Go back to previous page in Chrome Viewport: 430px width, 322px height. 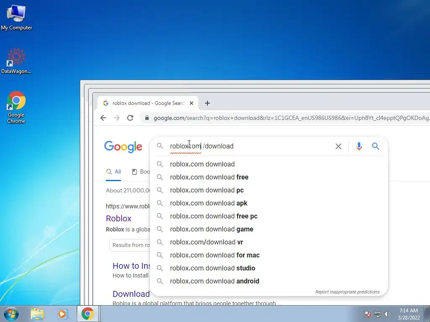coord(103,118)
